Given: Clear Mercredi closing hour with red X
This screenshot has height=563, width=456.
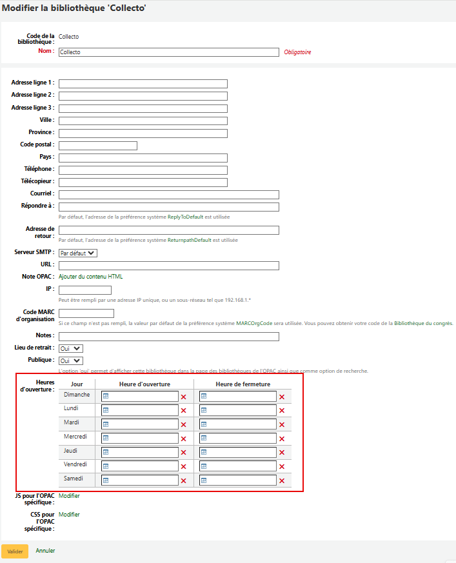Looking at the screenshot, I should click(x=282, y=439).
